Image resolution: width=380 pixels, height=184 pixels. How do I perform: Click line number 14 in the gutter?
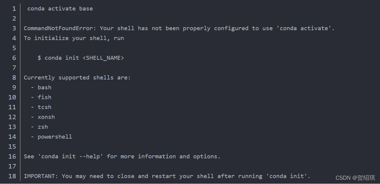[12, 137]
